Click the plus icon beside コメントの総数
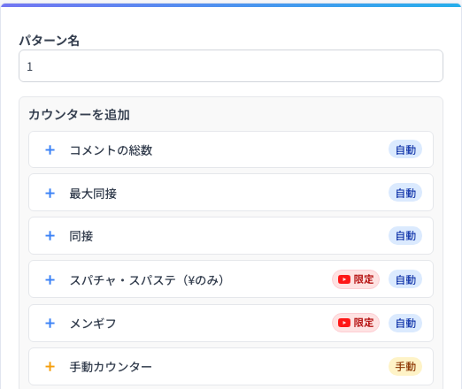 pyautogui.click(x=50, y=150)
